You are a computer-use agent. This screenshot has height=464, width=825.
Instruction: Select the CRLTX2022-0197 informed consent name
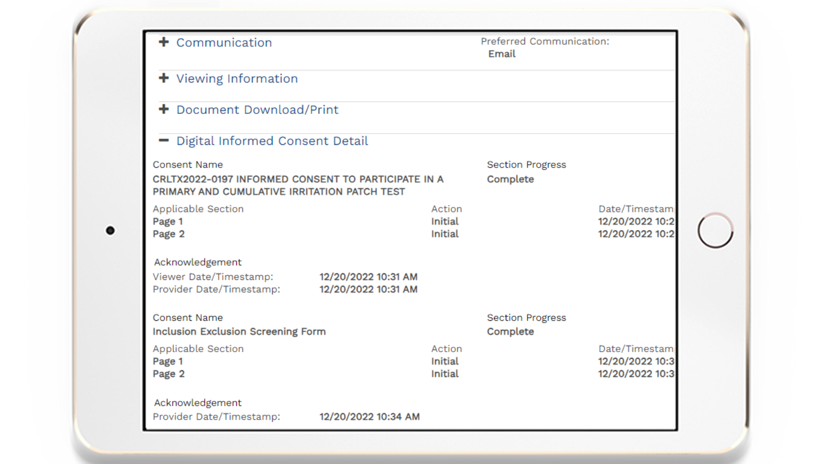point(298,186)
